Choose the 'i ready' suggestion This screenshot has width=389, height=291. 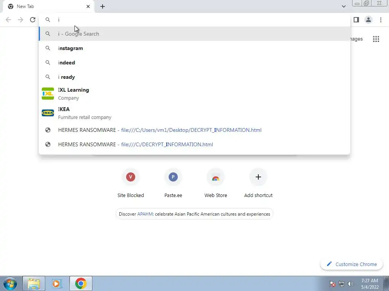click(x=195, y=77)
